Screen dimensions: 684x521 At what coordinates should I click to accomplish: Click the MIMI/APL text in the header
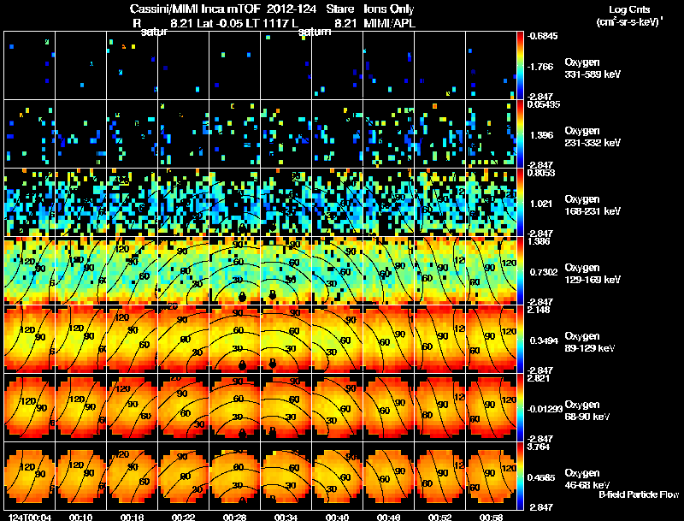point(390,23)
